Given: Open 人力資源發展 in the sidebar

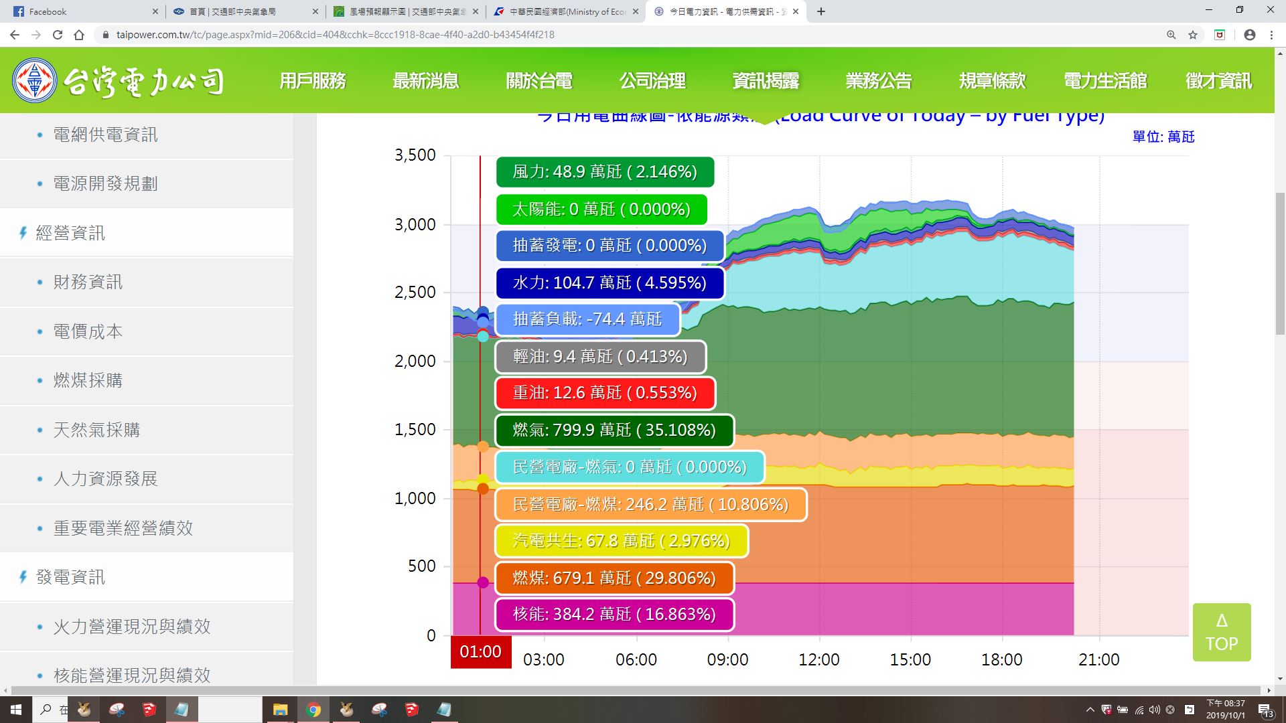Looking at the screenshot, I should pyautogui.click(x=147, y=479).
